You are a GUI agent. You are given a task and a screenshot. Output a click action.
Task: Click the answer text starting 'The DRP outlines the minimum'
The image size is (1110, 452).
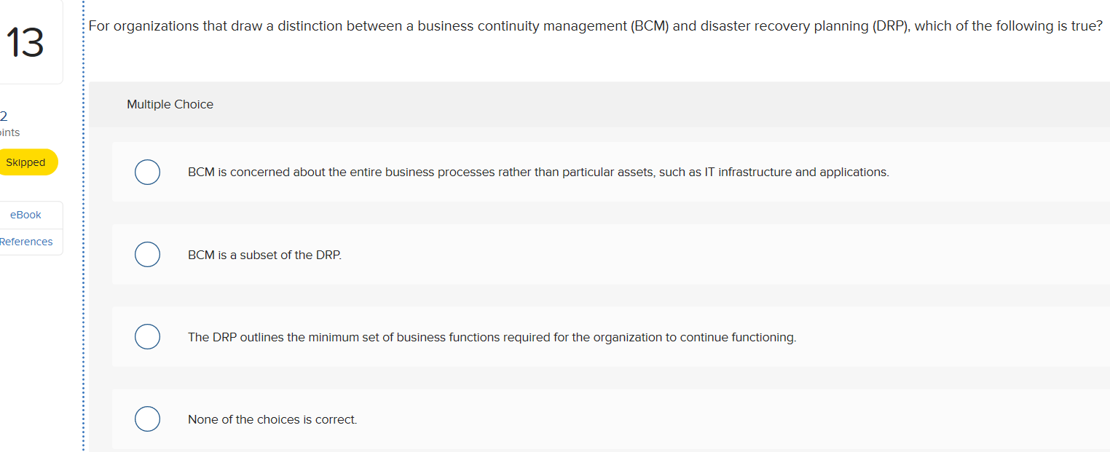tap(492, 337)
